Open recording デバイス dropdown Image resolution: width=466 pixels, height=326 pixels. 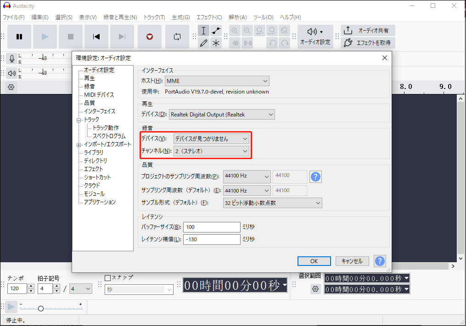click(211, 138)
